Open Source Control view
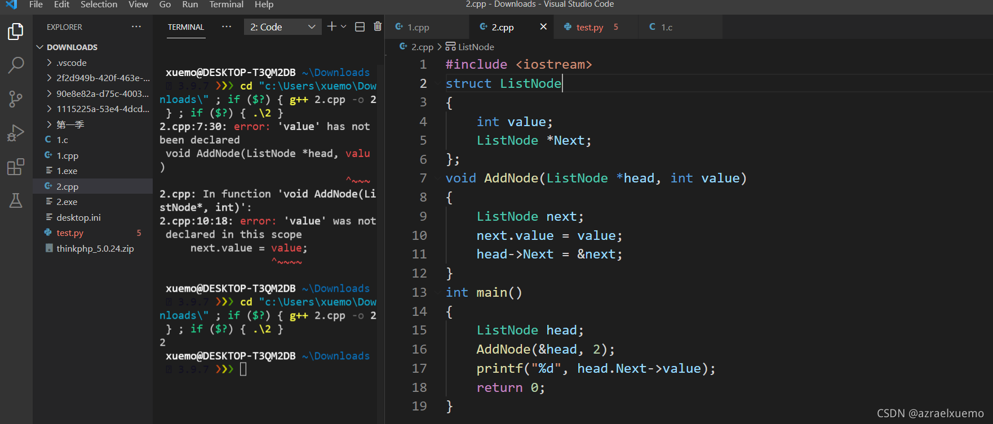Screen dimensions: 993x424 [16, 100]
